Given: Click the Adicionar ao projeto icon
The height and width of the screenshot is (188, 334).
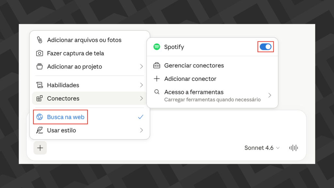Looking at the screenshot, I should [40, 67].
